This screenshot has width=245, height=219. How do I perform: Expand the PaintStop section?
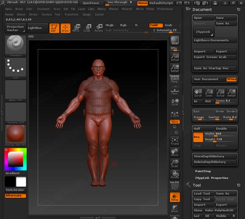(203, 171)
